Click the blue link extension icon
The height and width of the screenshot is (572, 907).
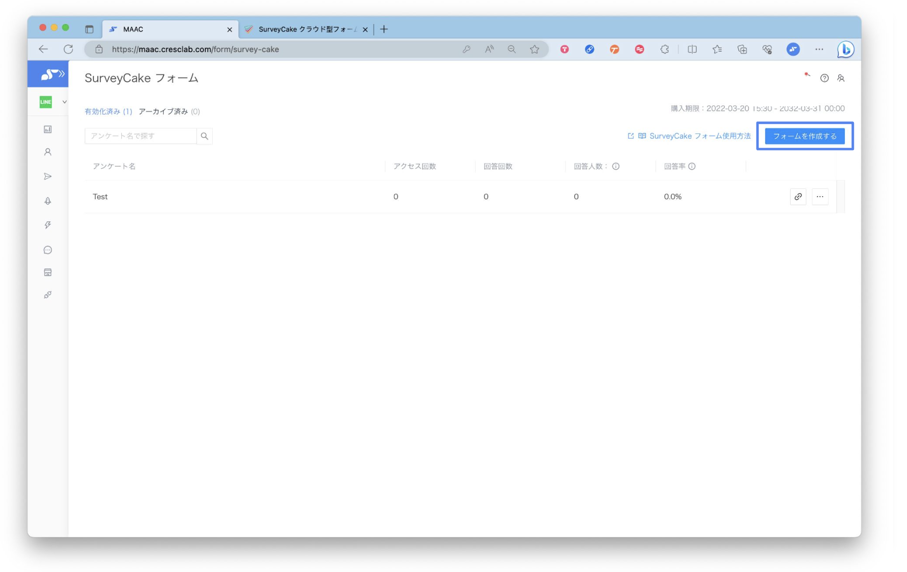589,49
